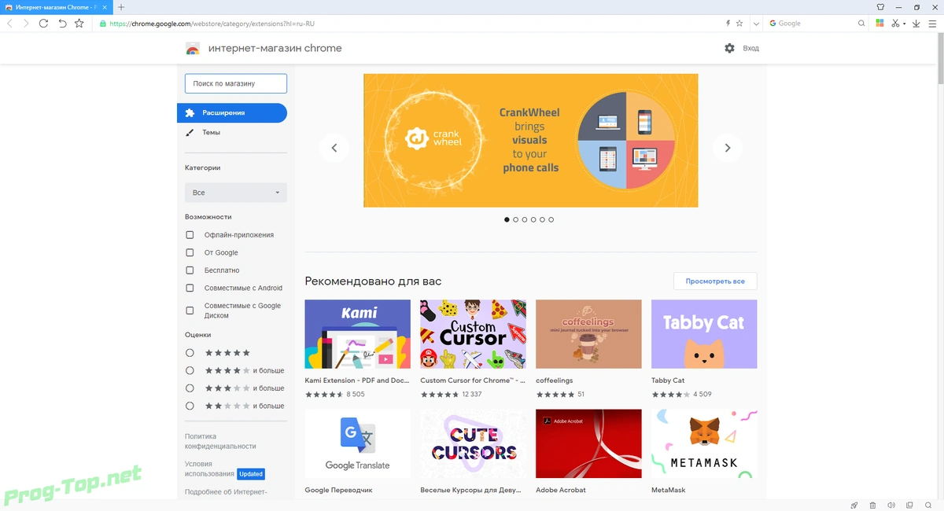The width and height of the screenshot is (944, 511).
Task: Open the downloads arrow icon
Action: pyautogui.click(x=916, y=24)
